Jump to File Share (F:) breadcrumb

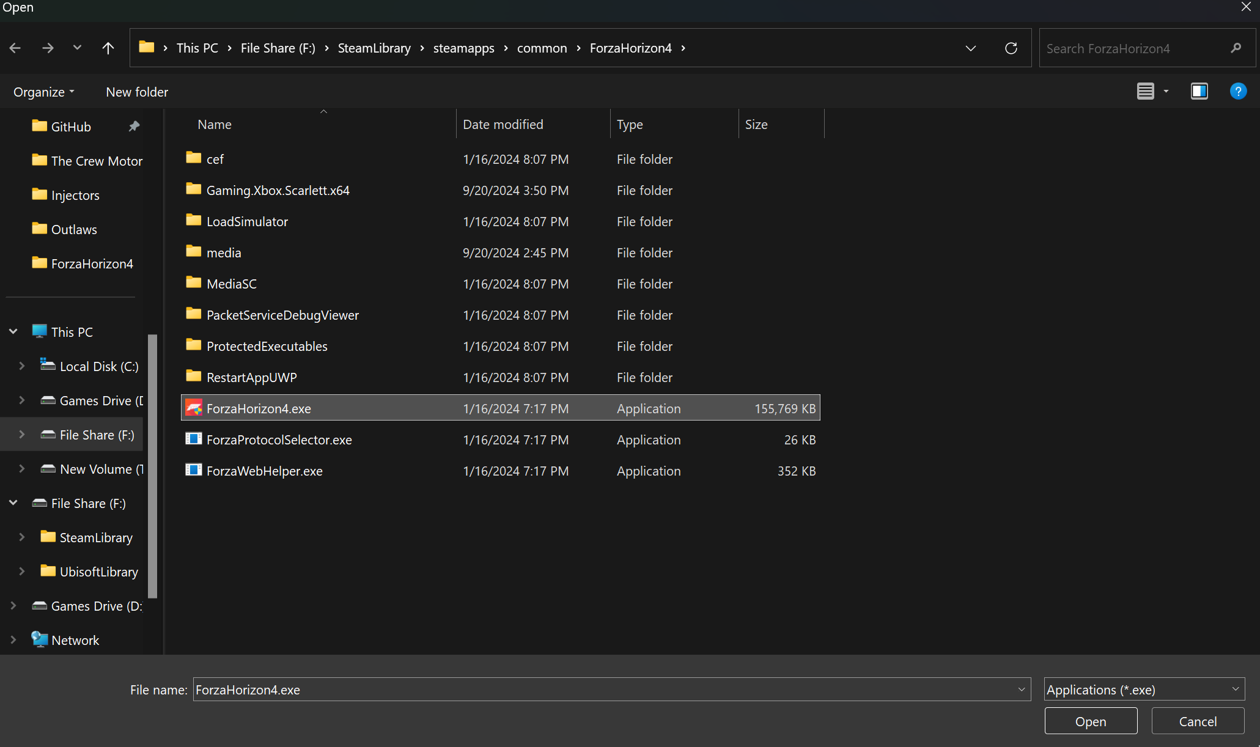[278, 48]
